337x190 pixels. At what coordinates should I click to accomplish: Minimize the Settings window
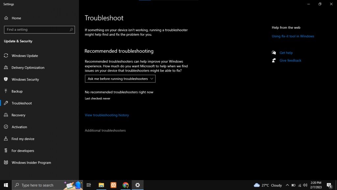(x=309, y=4)
